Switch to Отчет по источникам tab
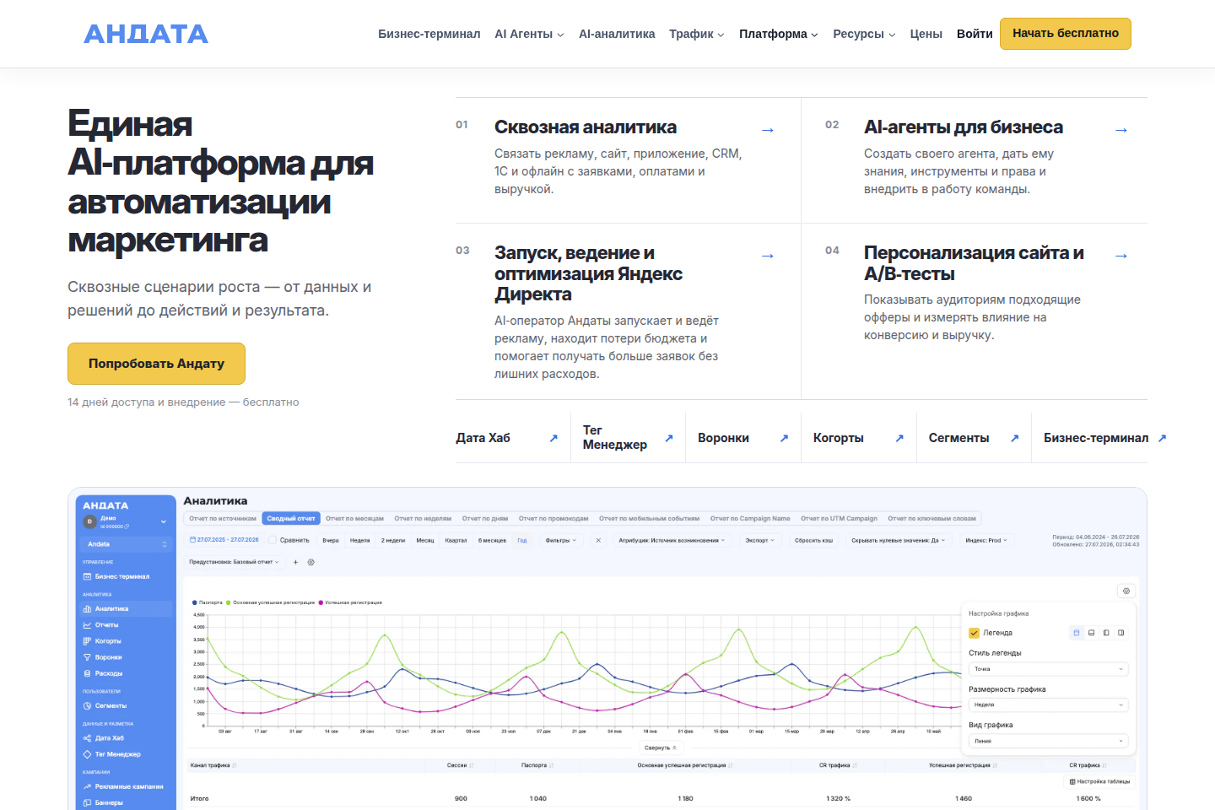The image size is (1215, 810). 223,518
